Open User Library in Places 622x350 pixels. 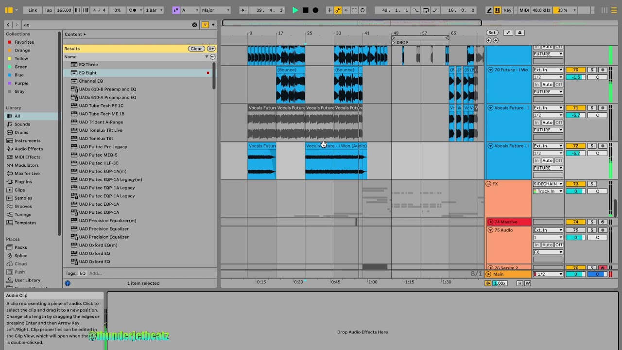(x=27, y=280)
